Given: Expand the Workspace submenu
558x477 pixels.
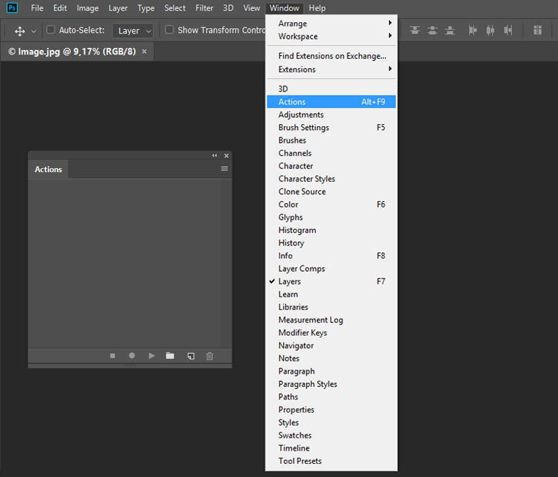Looking at the screenshot, I should click(x=332, y=36).
